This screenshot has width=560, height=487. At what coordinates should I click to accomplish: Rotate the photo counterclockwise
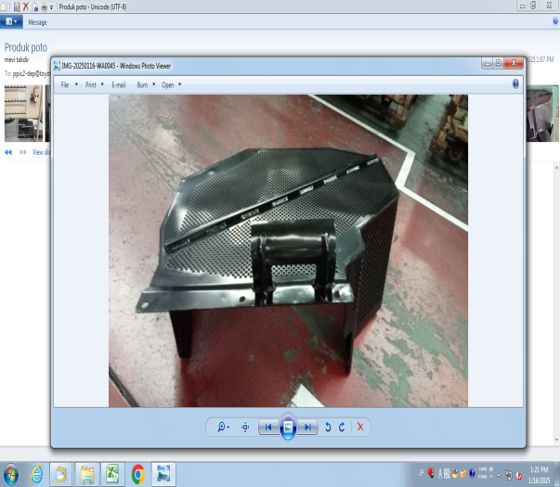[x=328, y=427]
